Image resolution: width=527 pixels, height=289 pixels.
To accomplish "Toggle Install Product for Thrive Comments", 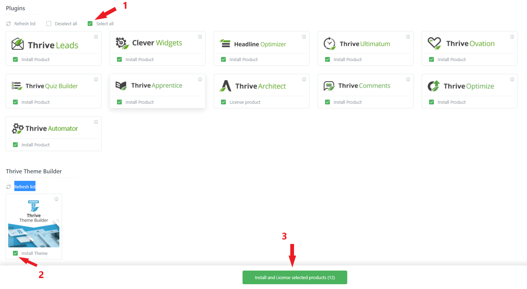I will [x=327, y=102].
